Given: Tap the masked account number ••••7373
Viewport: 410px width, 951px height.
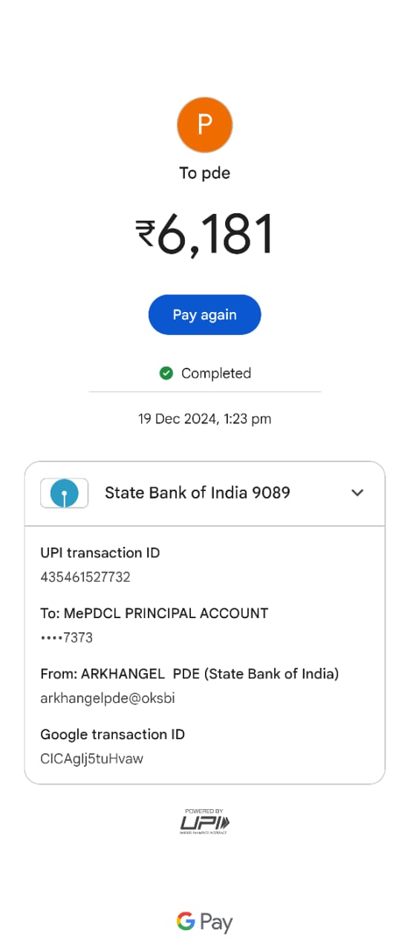Looking at the screenshot, I should click(x=67, y=637).
